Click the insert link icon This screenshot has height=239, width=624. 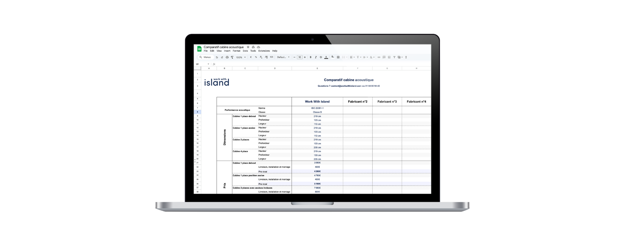(379, 57)
